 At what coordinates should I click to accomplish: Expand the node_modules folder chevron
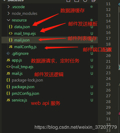click(8, 13)
